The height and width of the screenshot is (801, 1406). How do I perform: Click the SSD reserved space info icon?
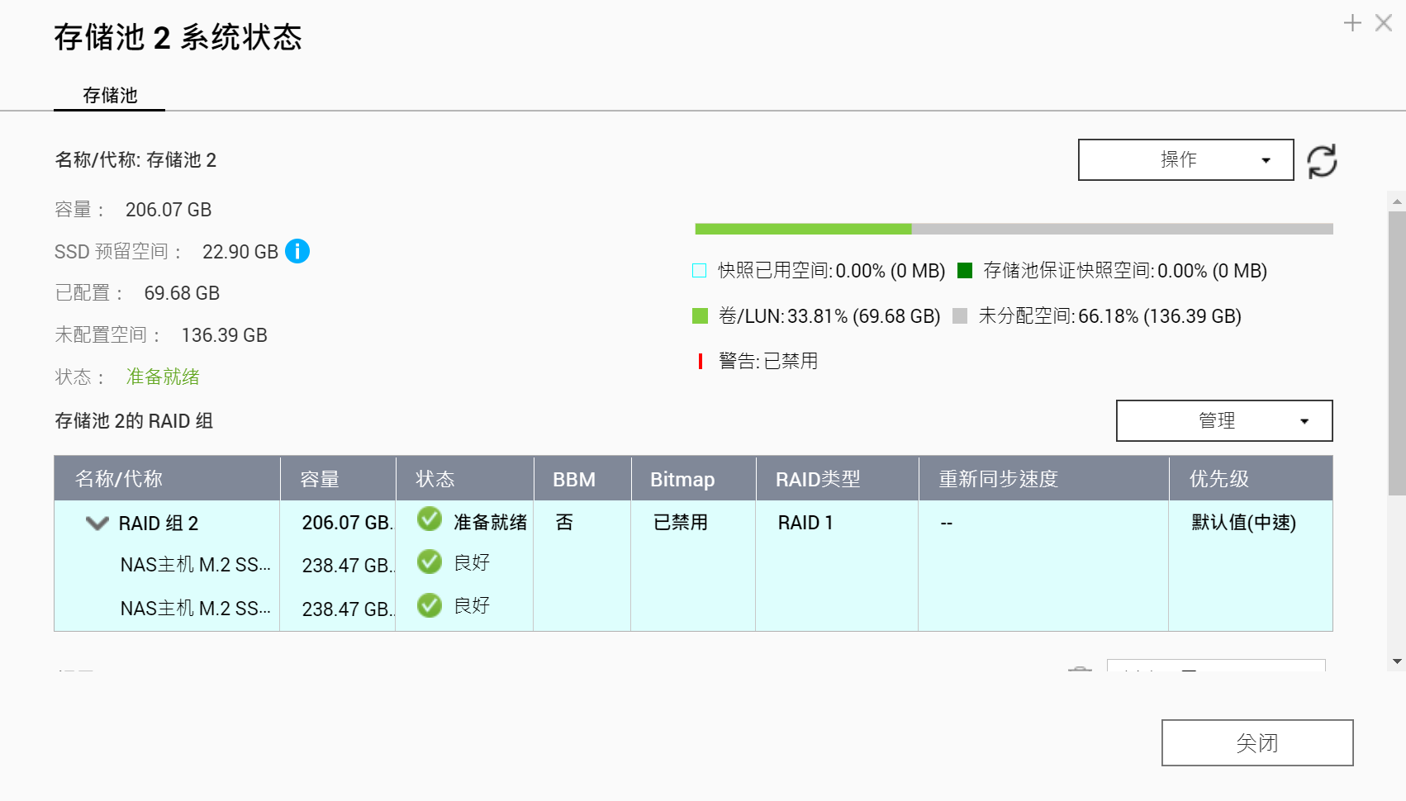(297, 251)
